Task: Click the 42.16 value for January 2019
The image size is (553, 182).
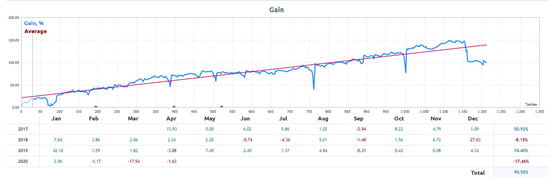Action: (x=58, y=151)
